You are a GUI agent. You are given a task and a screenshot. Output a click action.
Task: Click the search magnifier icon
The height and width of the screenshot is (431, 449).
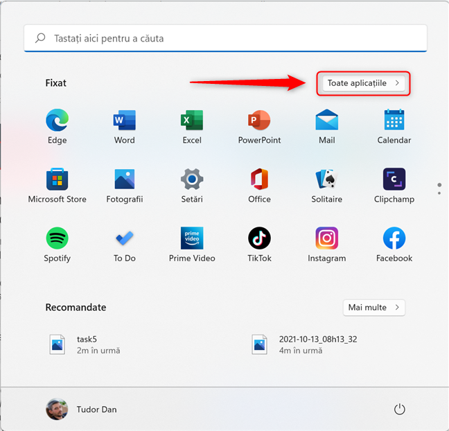pyautogui.click(x=40, y=38)
